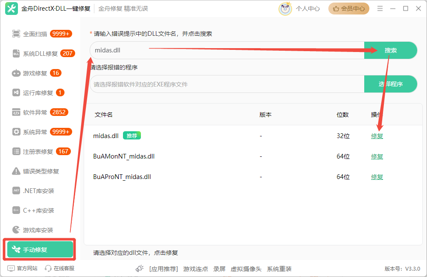
Task: Click 修复 link for BuAProNT_midas.dll
Action: click(377, 177)
